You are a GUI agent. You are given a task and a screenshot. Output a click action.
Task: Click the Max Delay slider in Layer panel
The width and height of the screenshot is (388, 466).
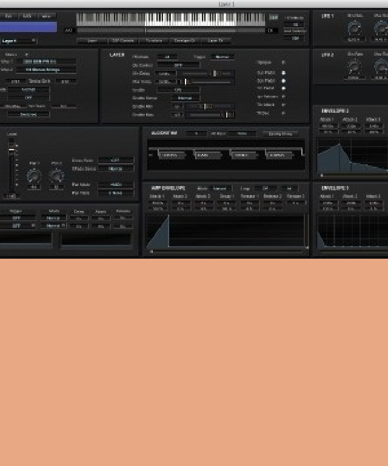206,81
